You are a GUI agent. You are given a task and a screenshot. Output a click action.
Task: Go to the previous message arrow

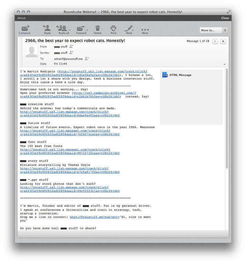[215, 41]
